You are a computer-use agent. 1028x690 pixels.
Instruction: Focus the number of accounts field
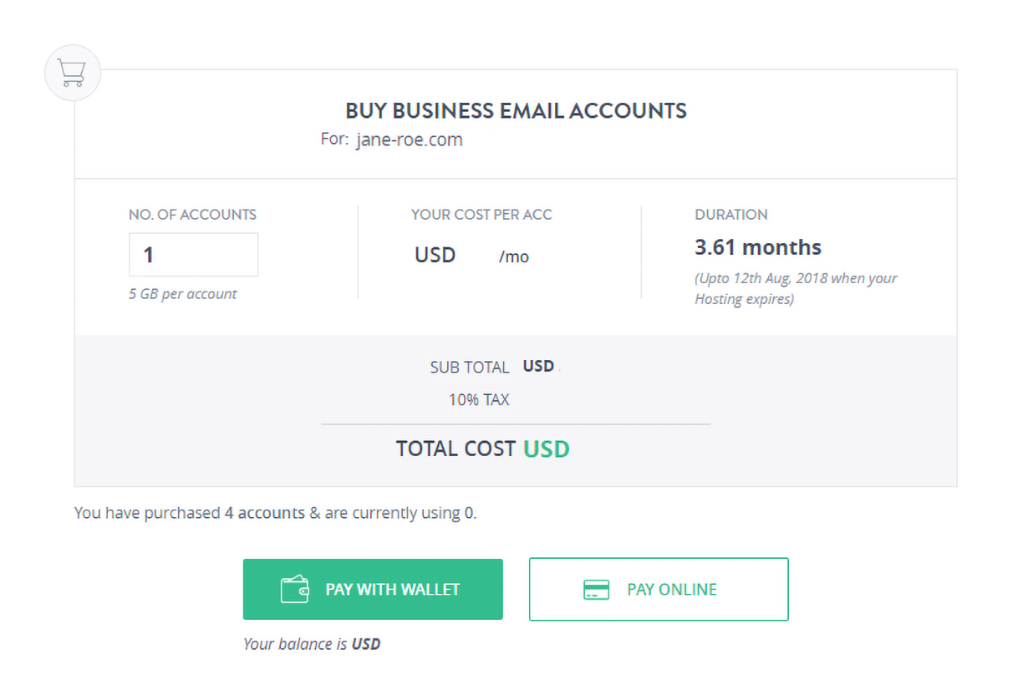pos(193,255)
